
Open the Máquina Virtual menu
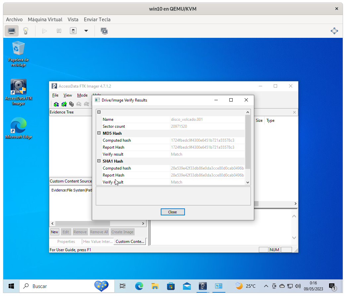45,19
